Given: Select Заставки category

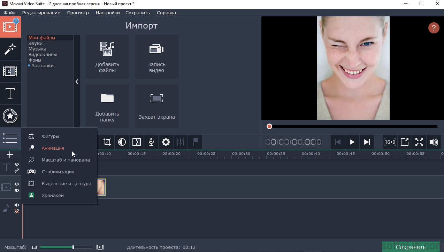Looking at the screenshot, I should pos(50,65).
